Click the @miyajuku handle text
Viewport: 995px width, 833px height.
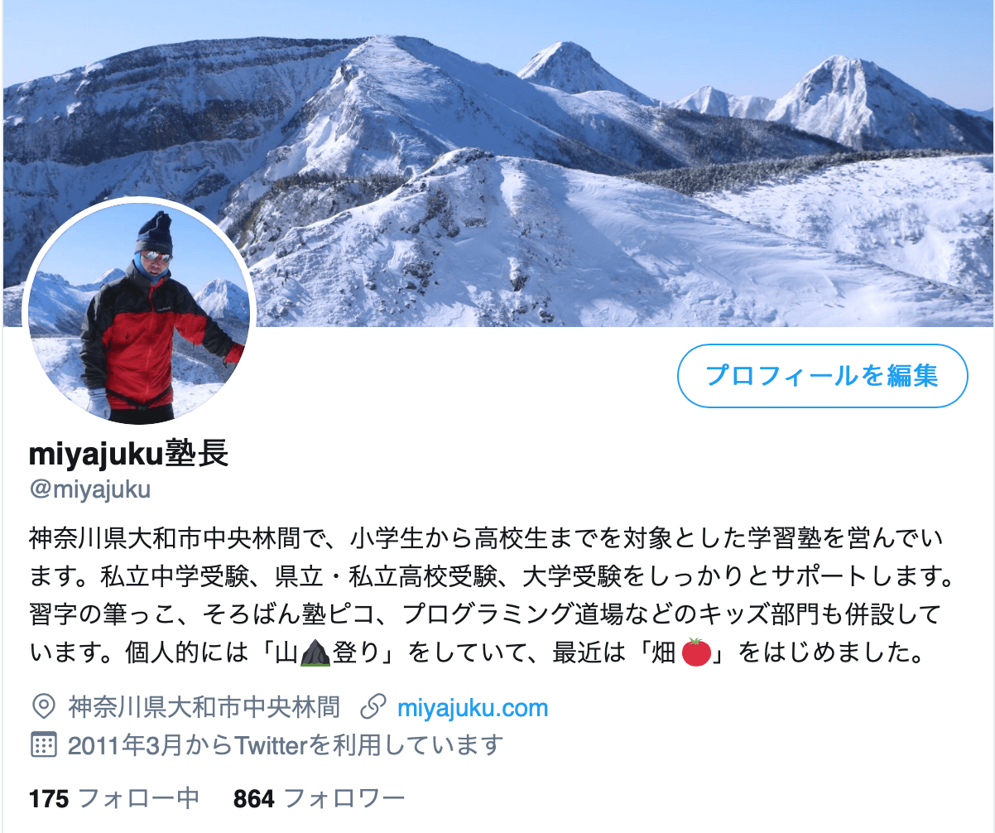click(x=89, y=489)
